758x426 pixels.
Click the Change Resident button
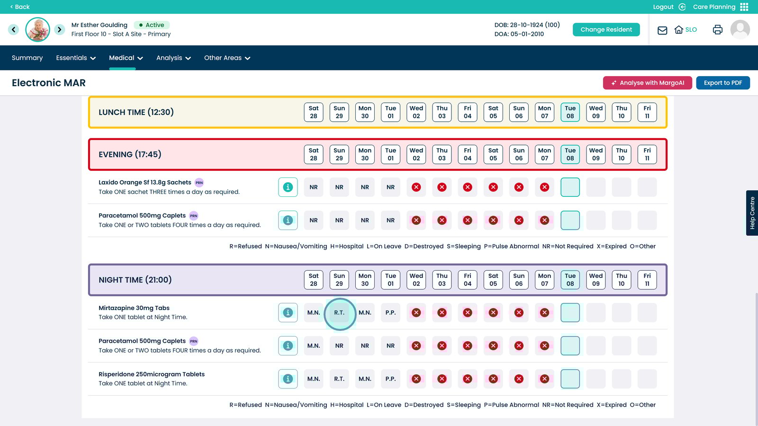pyautogui.click(x=606, y=29)
